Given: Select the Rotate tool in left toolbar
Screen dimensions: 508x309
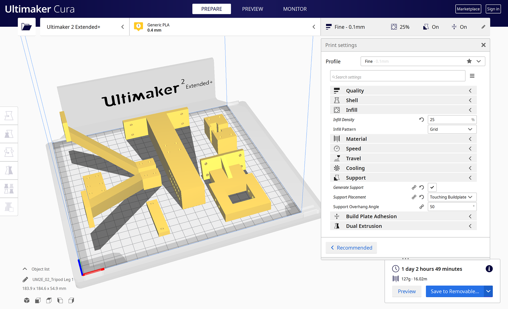Looking at the screenshot, I should tap(9, 152).
